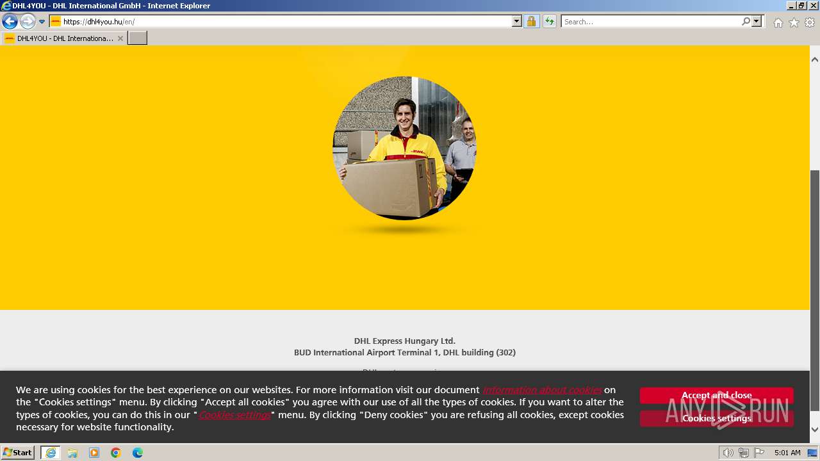
Task: Restore down the Internet Explorer window
Action: (801, 6)
